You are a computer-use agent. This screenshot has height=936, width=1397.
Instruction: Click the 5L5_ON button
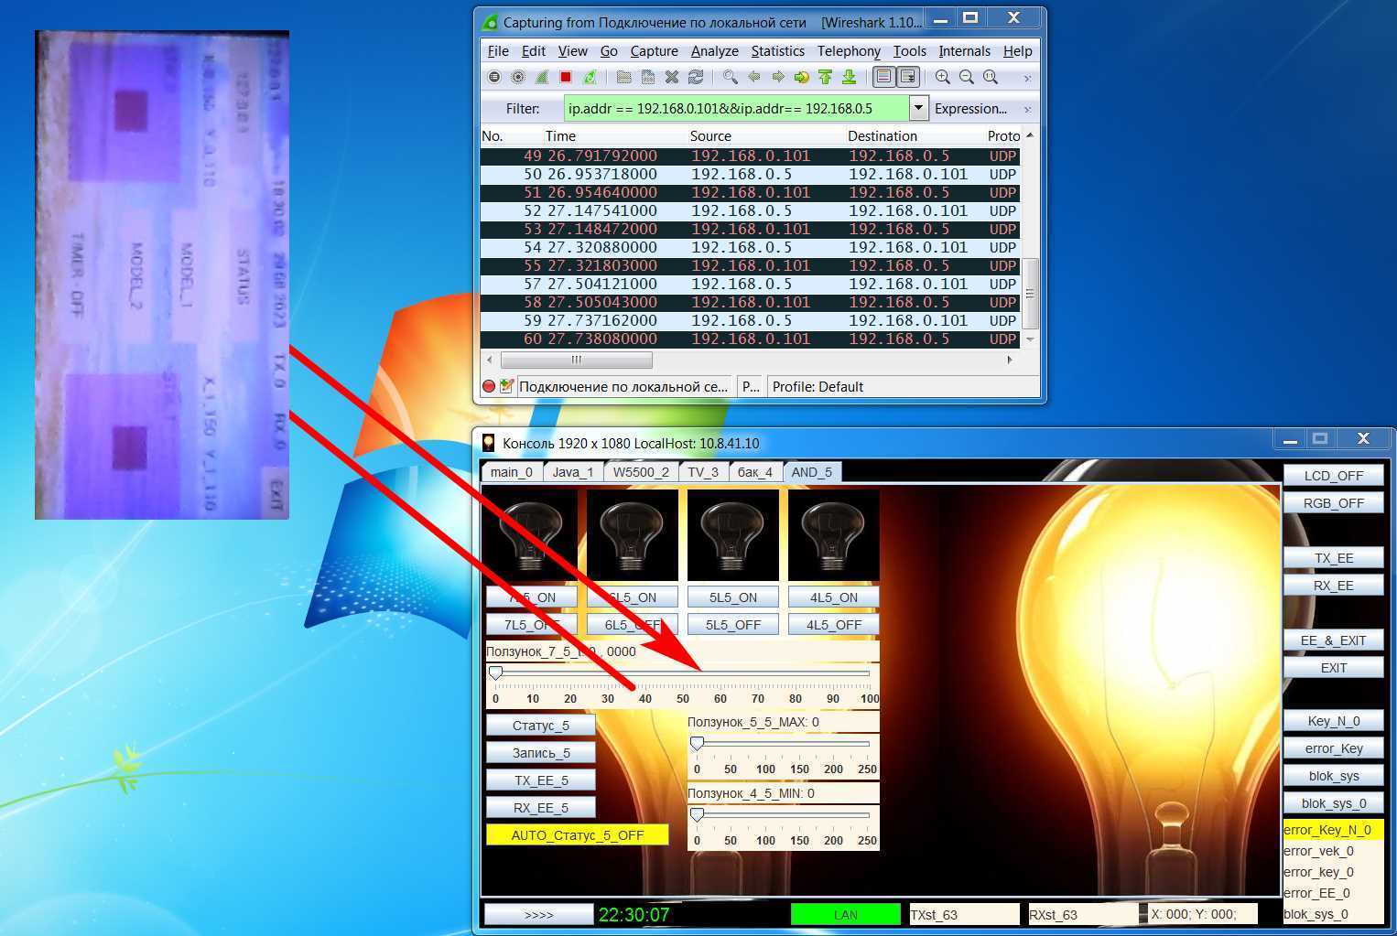[x=732, y=597]
